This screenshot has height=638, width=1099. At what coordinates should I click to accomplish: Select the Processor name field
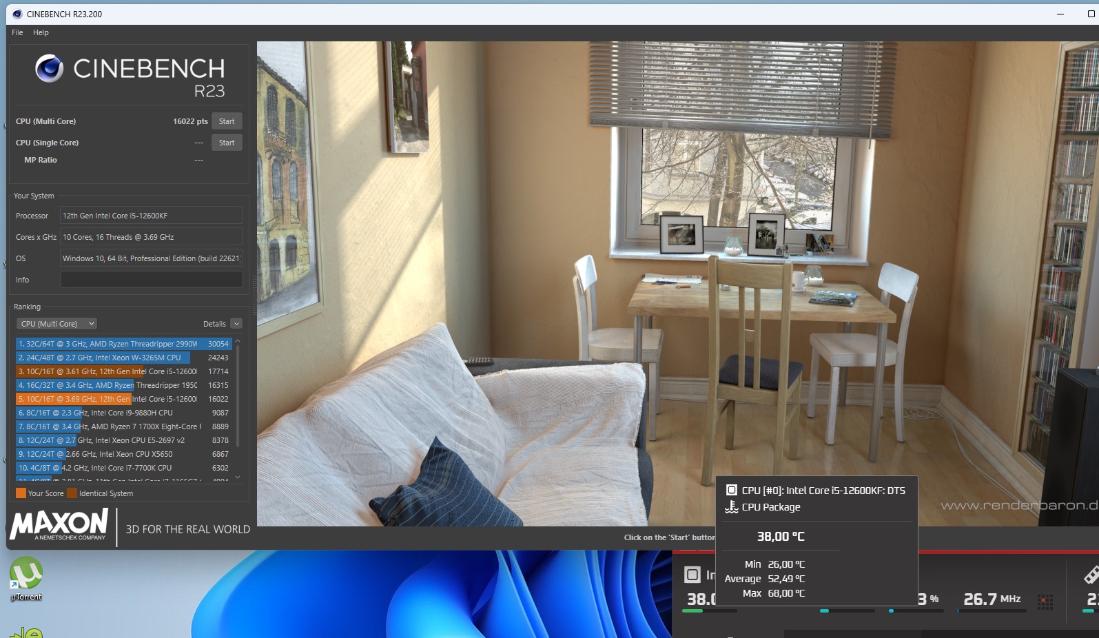tap(151, 216)
